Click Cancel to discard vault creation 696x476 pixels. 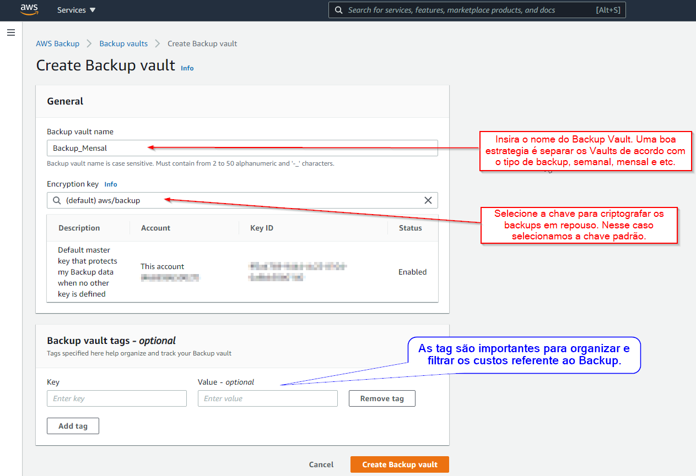coord(321,464)
